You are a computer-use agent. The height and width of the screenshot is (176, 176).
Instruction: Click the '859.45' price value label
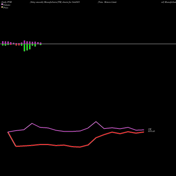pyautogui.click(x=151, y=131)
